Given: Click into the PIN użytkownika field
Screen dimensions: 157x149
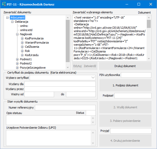Looking at the screenshot, I should click(x=136, y=75).
